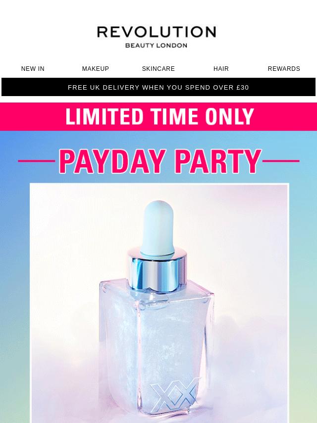Click the BEAUTY LONDON tagline text
Screen dimensions: 317x423
156,46
